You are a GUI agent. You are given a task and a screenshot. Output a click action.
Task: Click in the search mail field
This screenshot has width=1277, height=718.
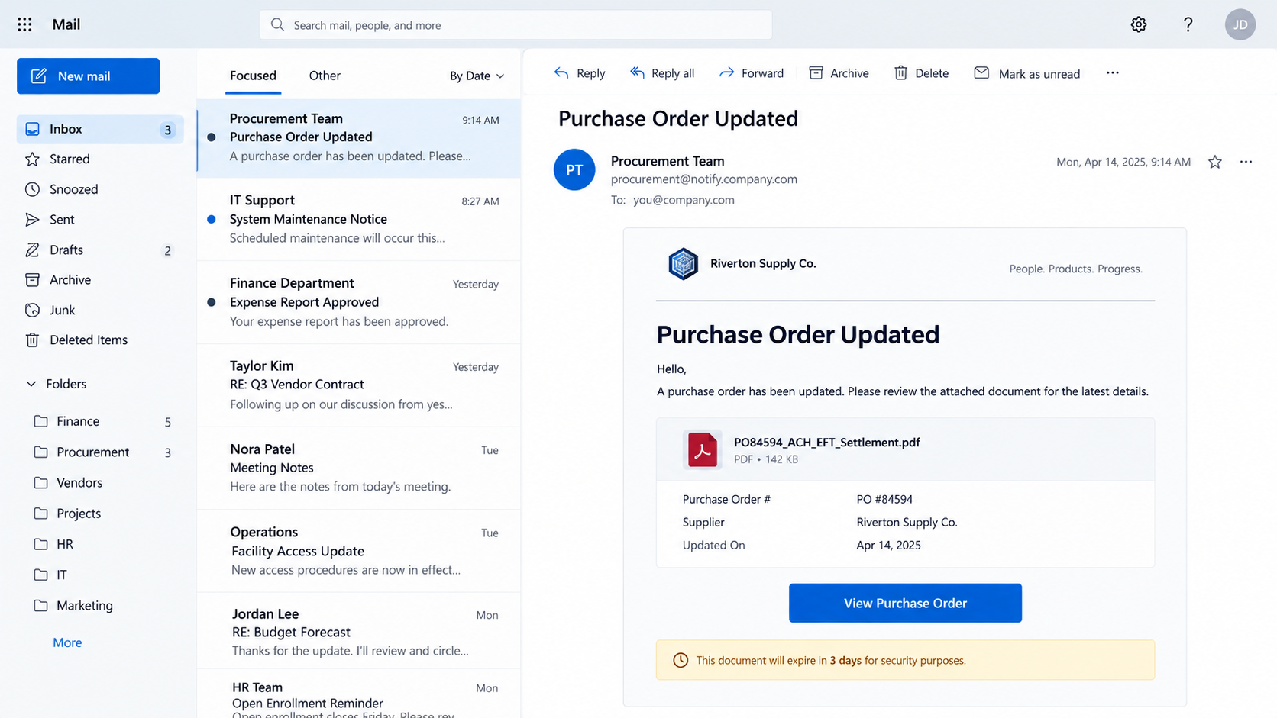pos(516,25)
